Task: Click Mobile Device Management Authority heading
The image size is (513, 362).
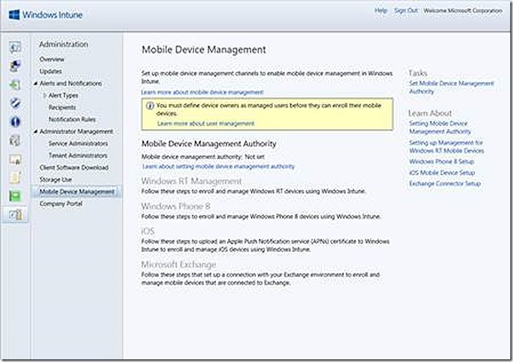Action: (208, 143)
